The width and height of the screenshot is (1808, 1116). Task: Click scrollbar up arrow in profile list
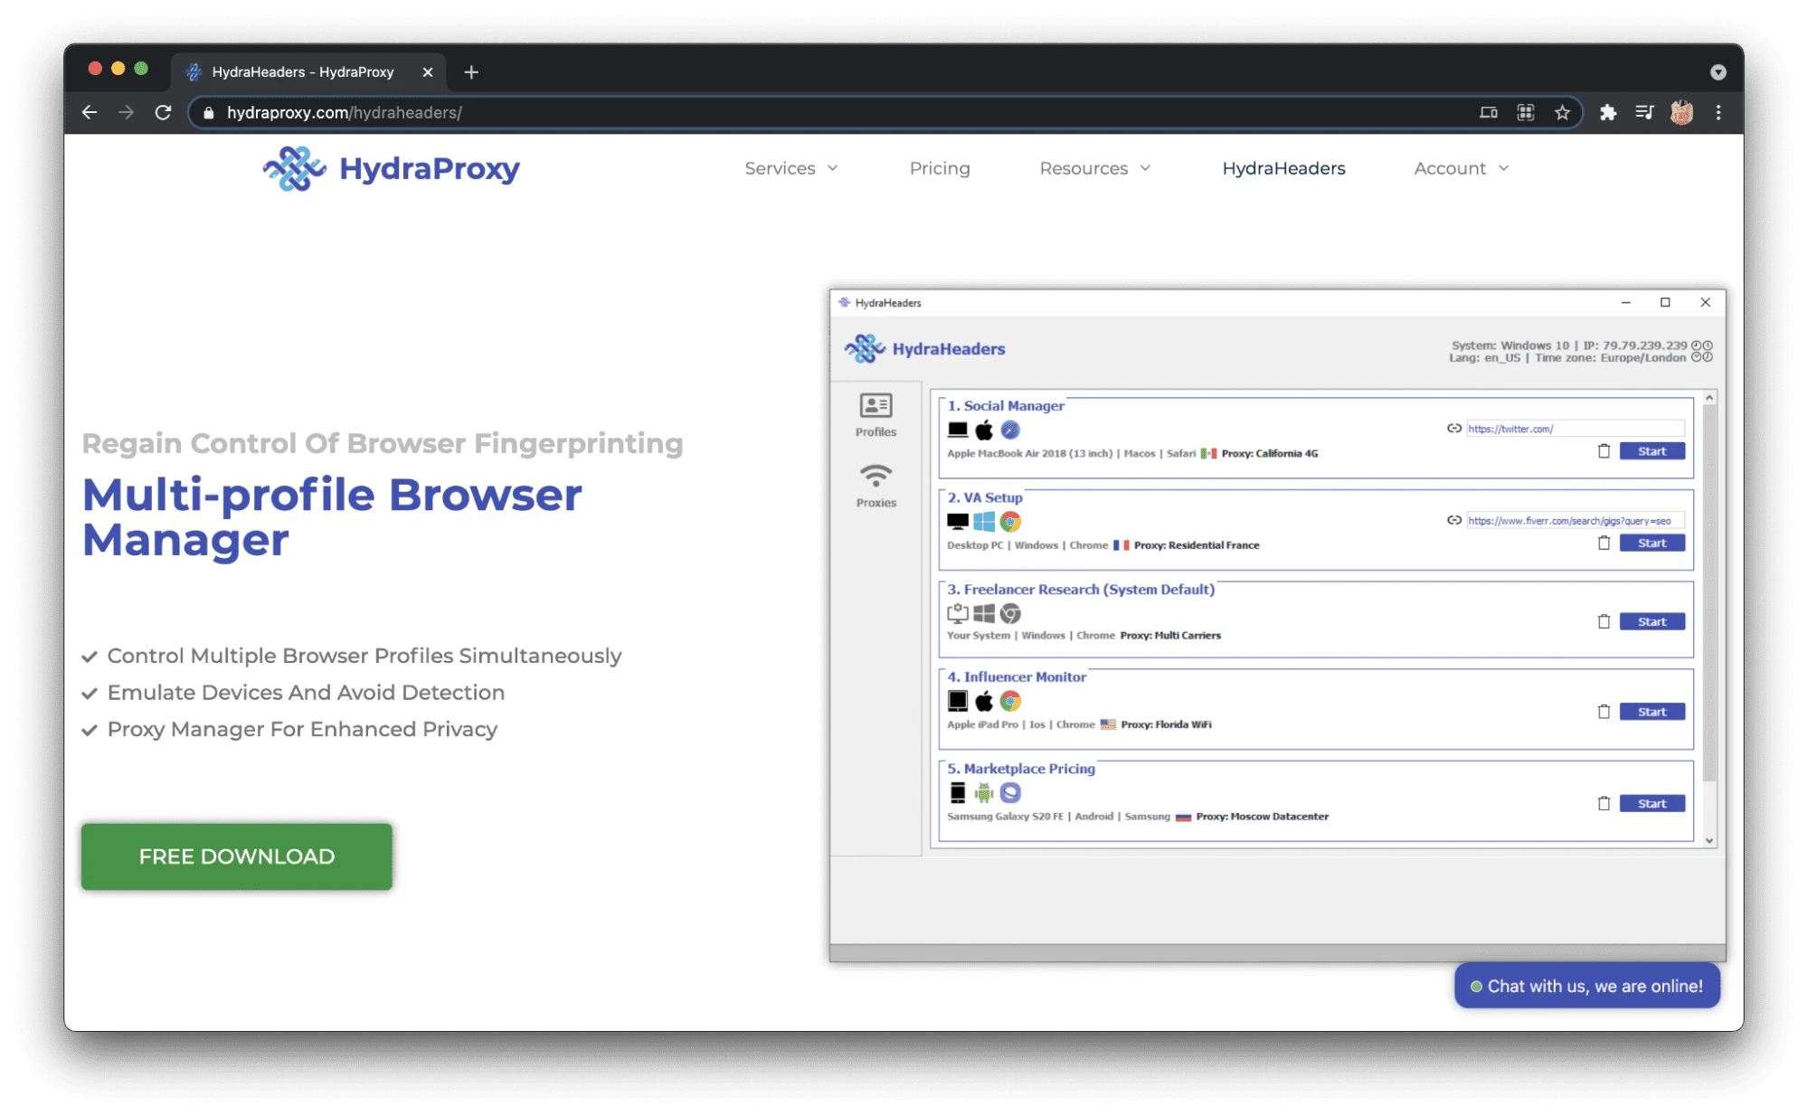pos(1709,398)
